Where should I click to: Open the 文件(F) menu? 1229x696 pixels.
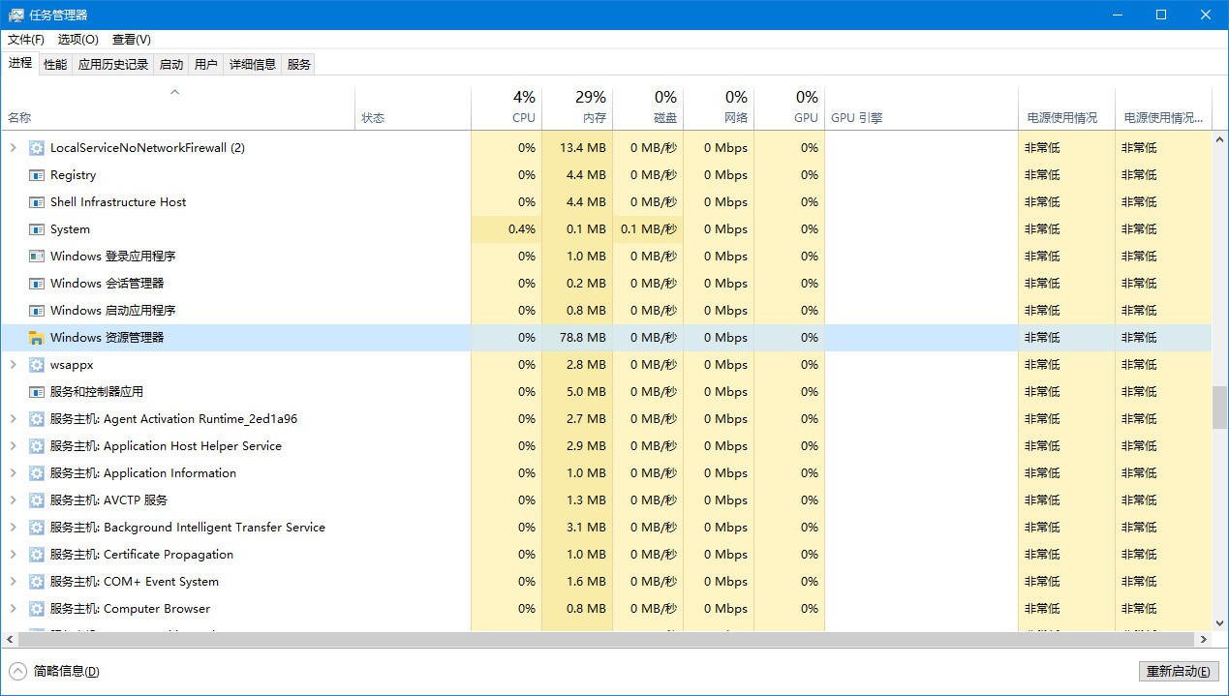pyautogui.click(x=26, y=40)
